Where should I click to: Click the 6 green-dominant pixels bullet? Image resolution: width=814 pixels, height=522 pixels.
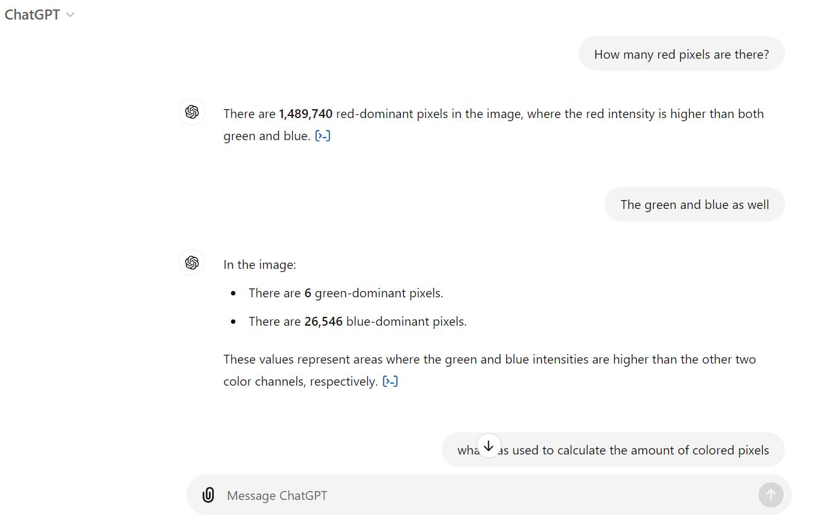point(346,293)
